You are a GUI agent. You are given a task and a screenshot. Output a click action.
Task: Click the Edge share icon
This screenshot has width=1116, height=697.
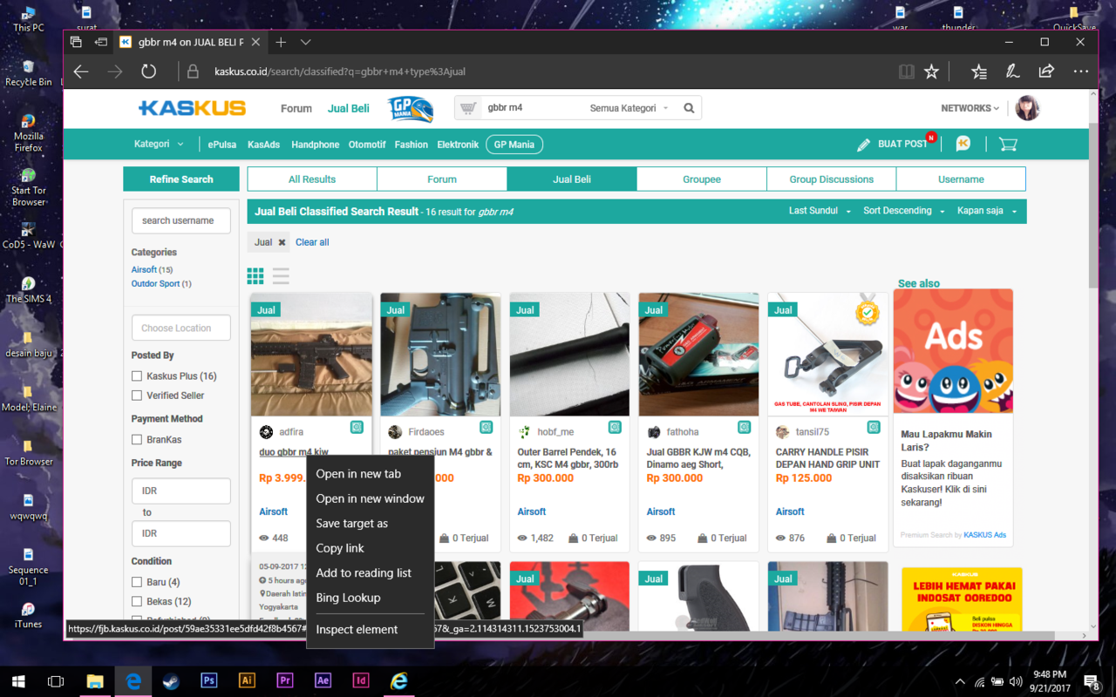click(x=1046, y=71)
